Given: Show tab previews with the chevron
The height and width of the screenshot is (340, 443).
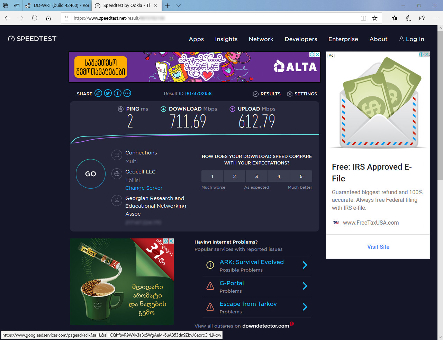Looking at the screenshot, I should [x=178, y=6].
